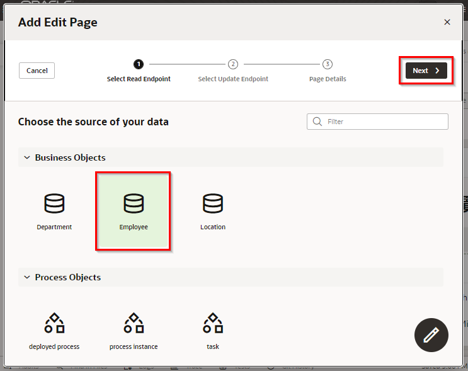Select the deployed process object icon
468x371 pixels.
click(54, 322)
